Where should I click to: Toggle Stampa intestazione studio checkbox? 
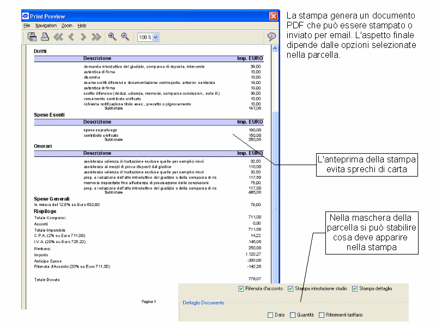[x=290, y=289]
